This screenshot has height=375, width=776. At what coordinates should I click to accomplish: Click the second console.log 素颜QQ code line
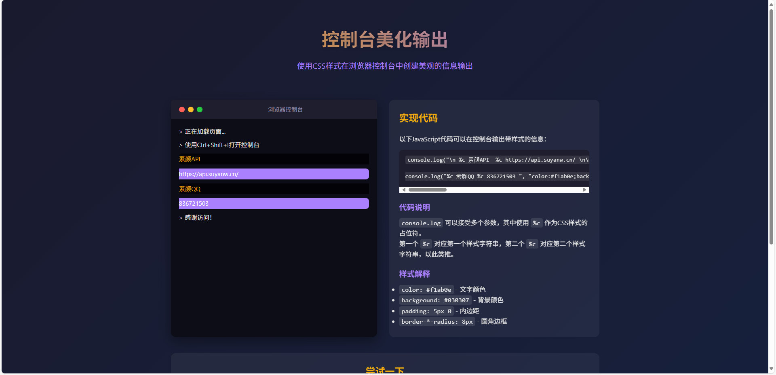click(497, 176)
